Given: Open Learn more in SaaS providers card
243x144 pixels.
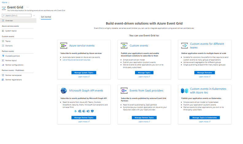Looking at the screenshot, I should tap(144, 122).
